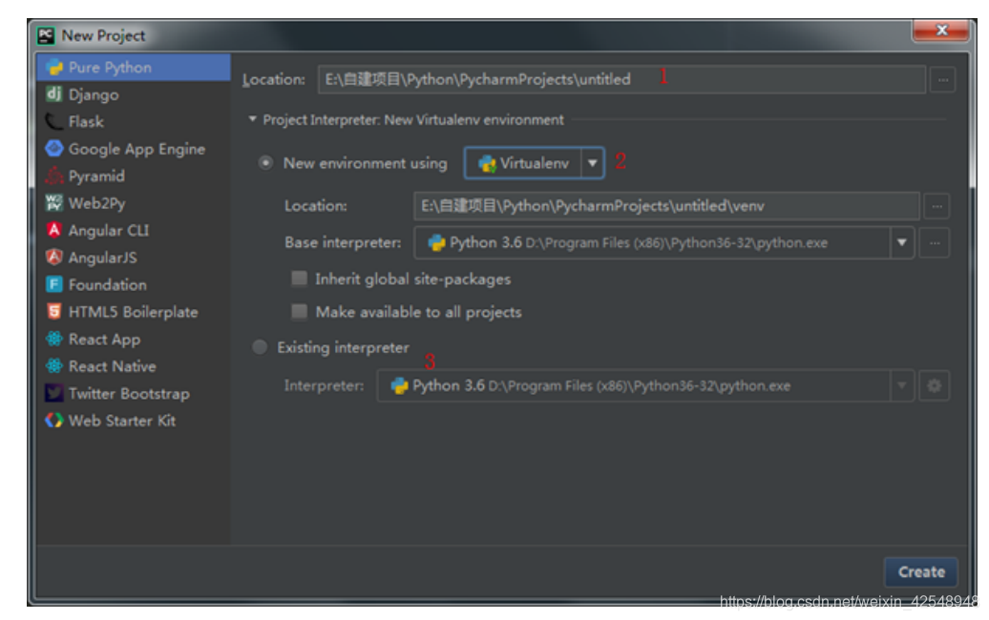This screenshot has width=989, height=620.
Task: Click the Django icon in sidebar
Action: (54, 94)
